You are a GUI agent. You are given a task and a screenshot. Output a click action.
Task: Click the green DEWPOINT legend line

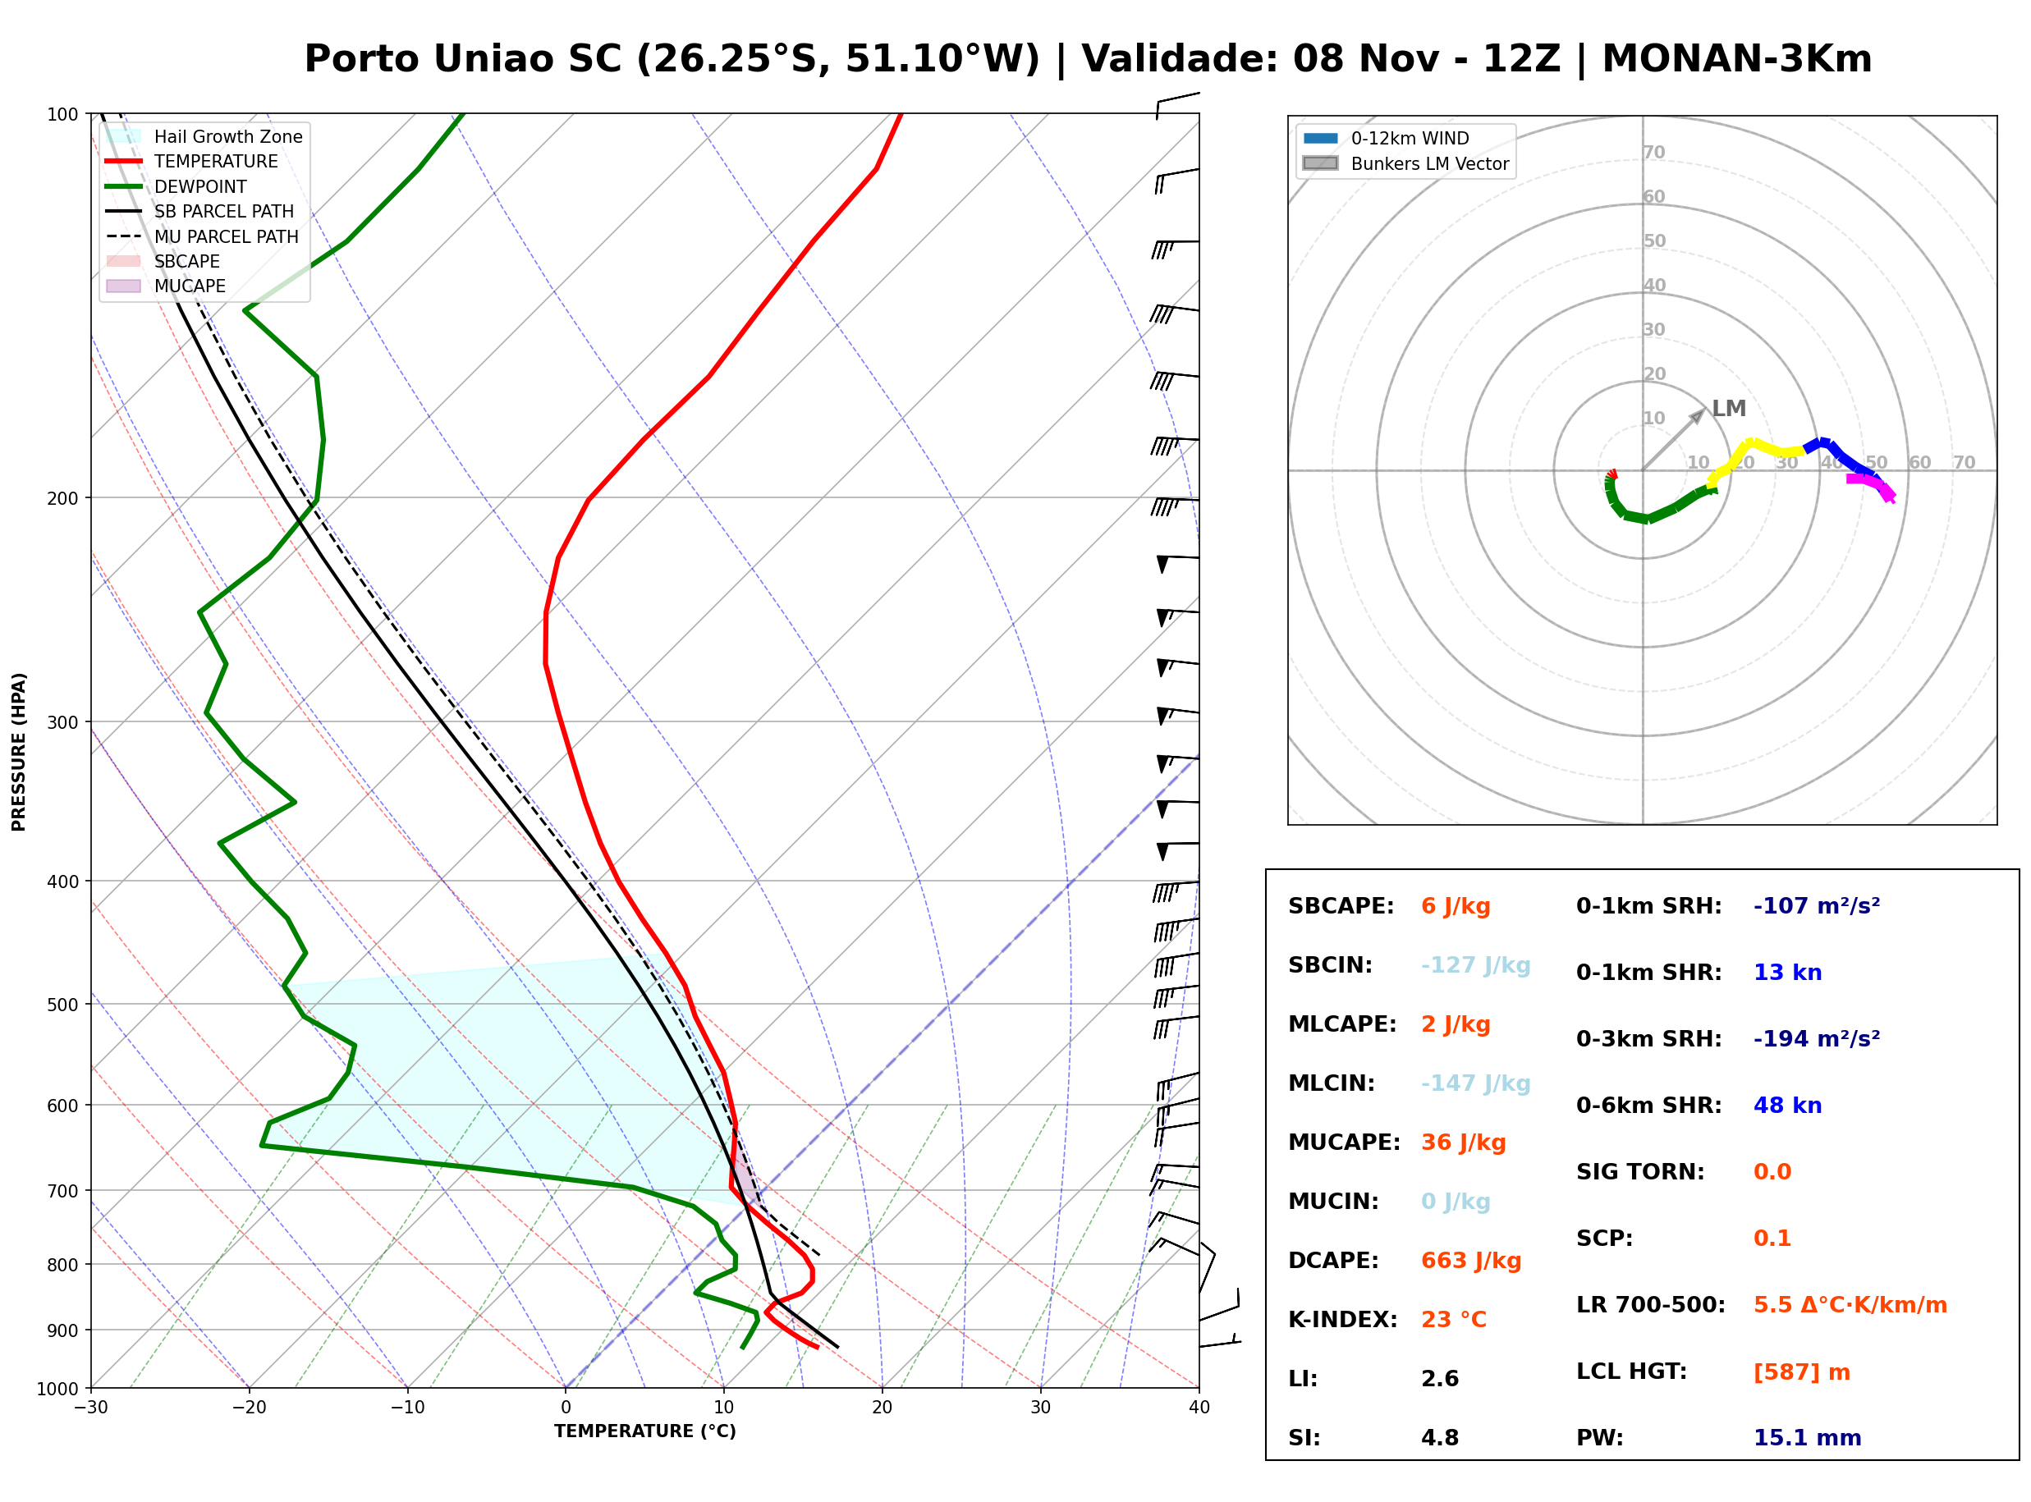click(x=124, y=186)
